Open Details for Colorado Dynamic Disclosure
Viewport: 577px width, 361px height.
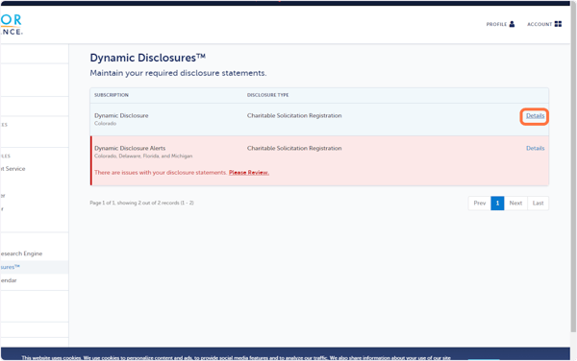[535, 115]
